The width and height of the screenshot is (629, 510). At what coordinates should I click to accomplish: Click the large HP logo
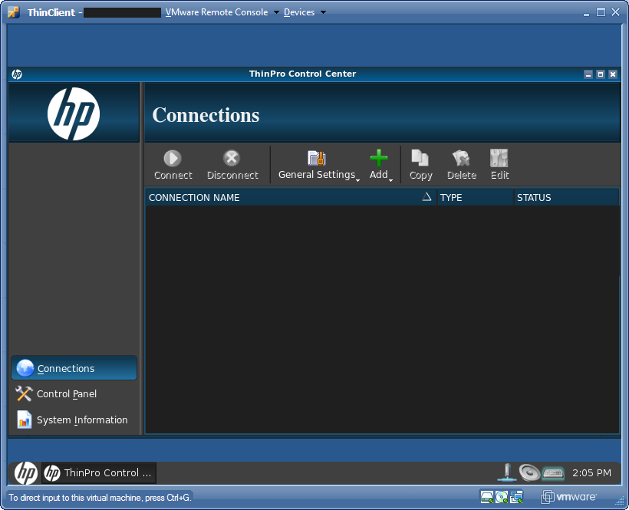coord(74,114)
